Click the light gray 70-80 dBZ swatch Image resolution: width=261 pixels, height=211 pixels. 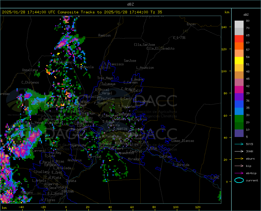pos(239,24)
